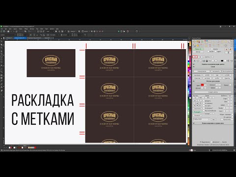Open the zoom level dropdown in toolbar

50,31
